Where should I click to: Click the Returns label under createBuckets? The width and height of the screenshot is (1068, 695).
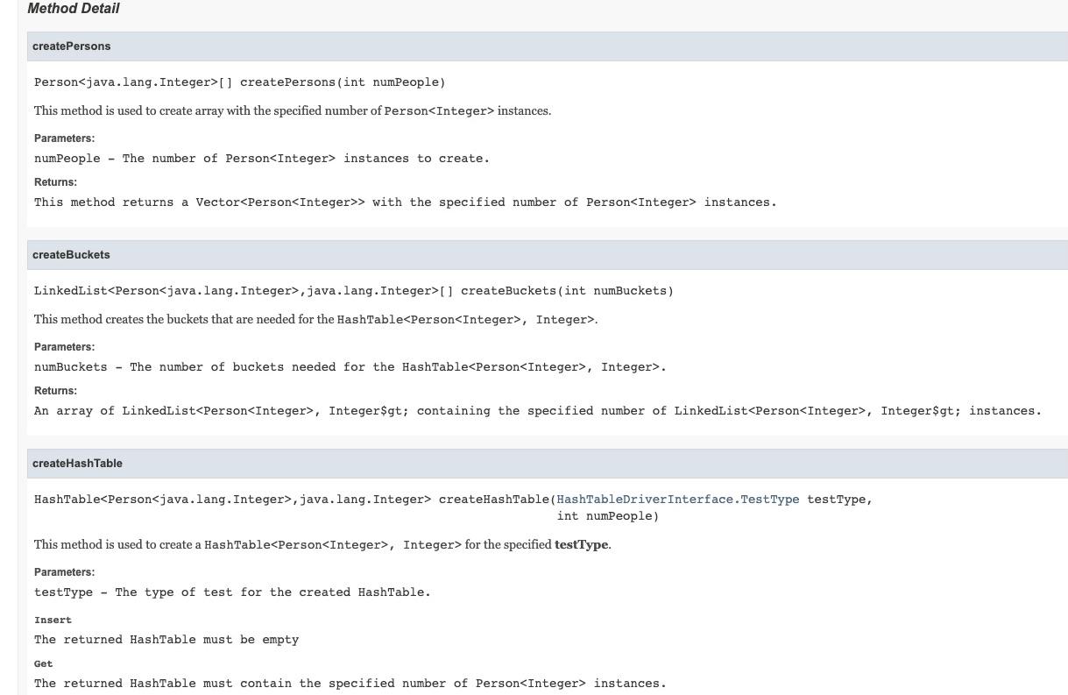tap(55, 390)
